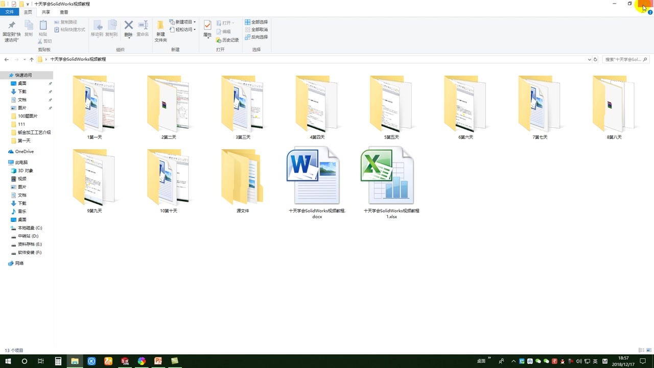Viewport: 654px width, 368px height.
Task: Switch to the View (查看) tab
Action: pos(64,12)
